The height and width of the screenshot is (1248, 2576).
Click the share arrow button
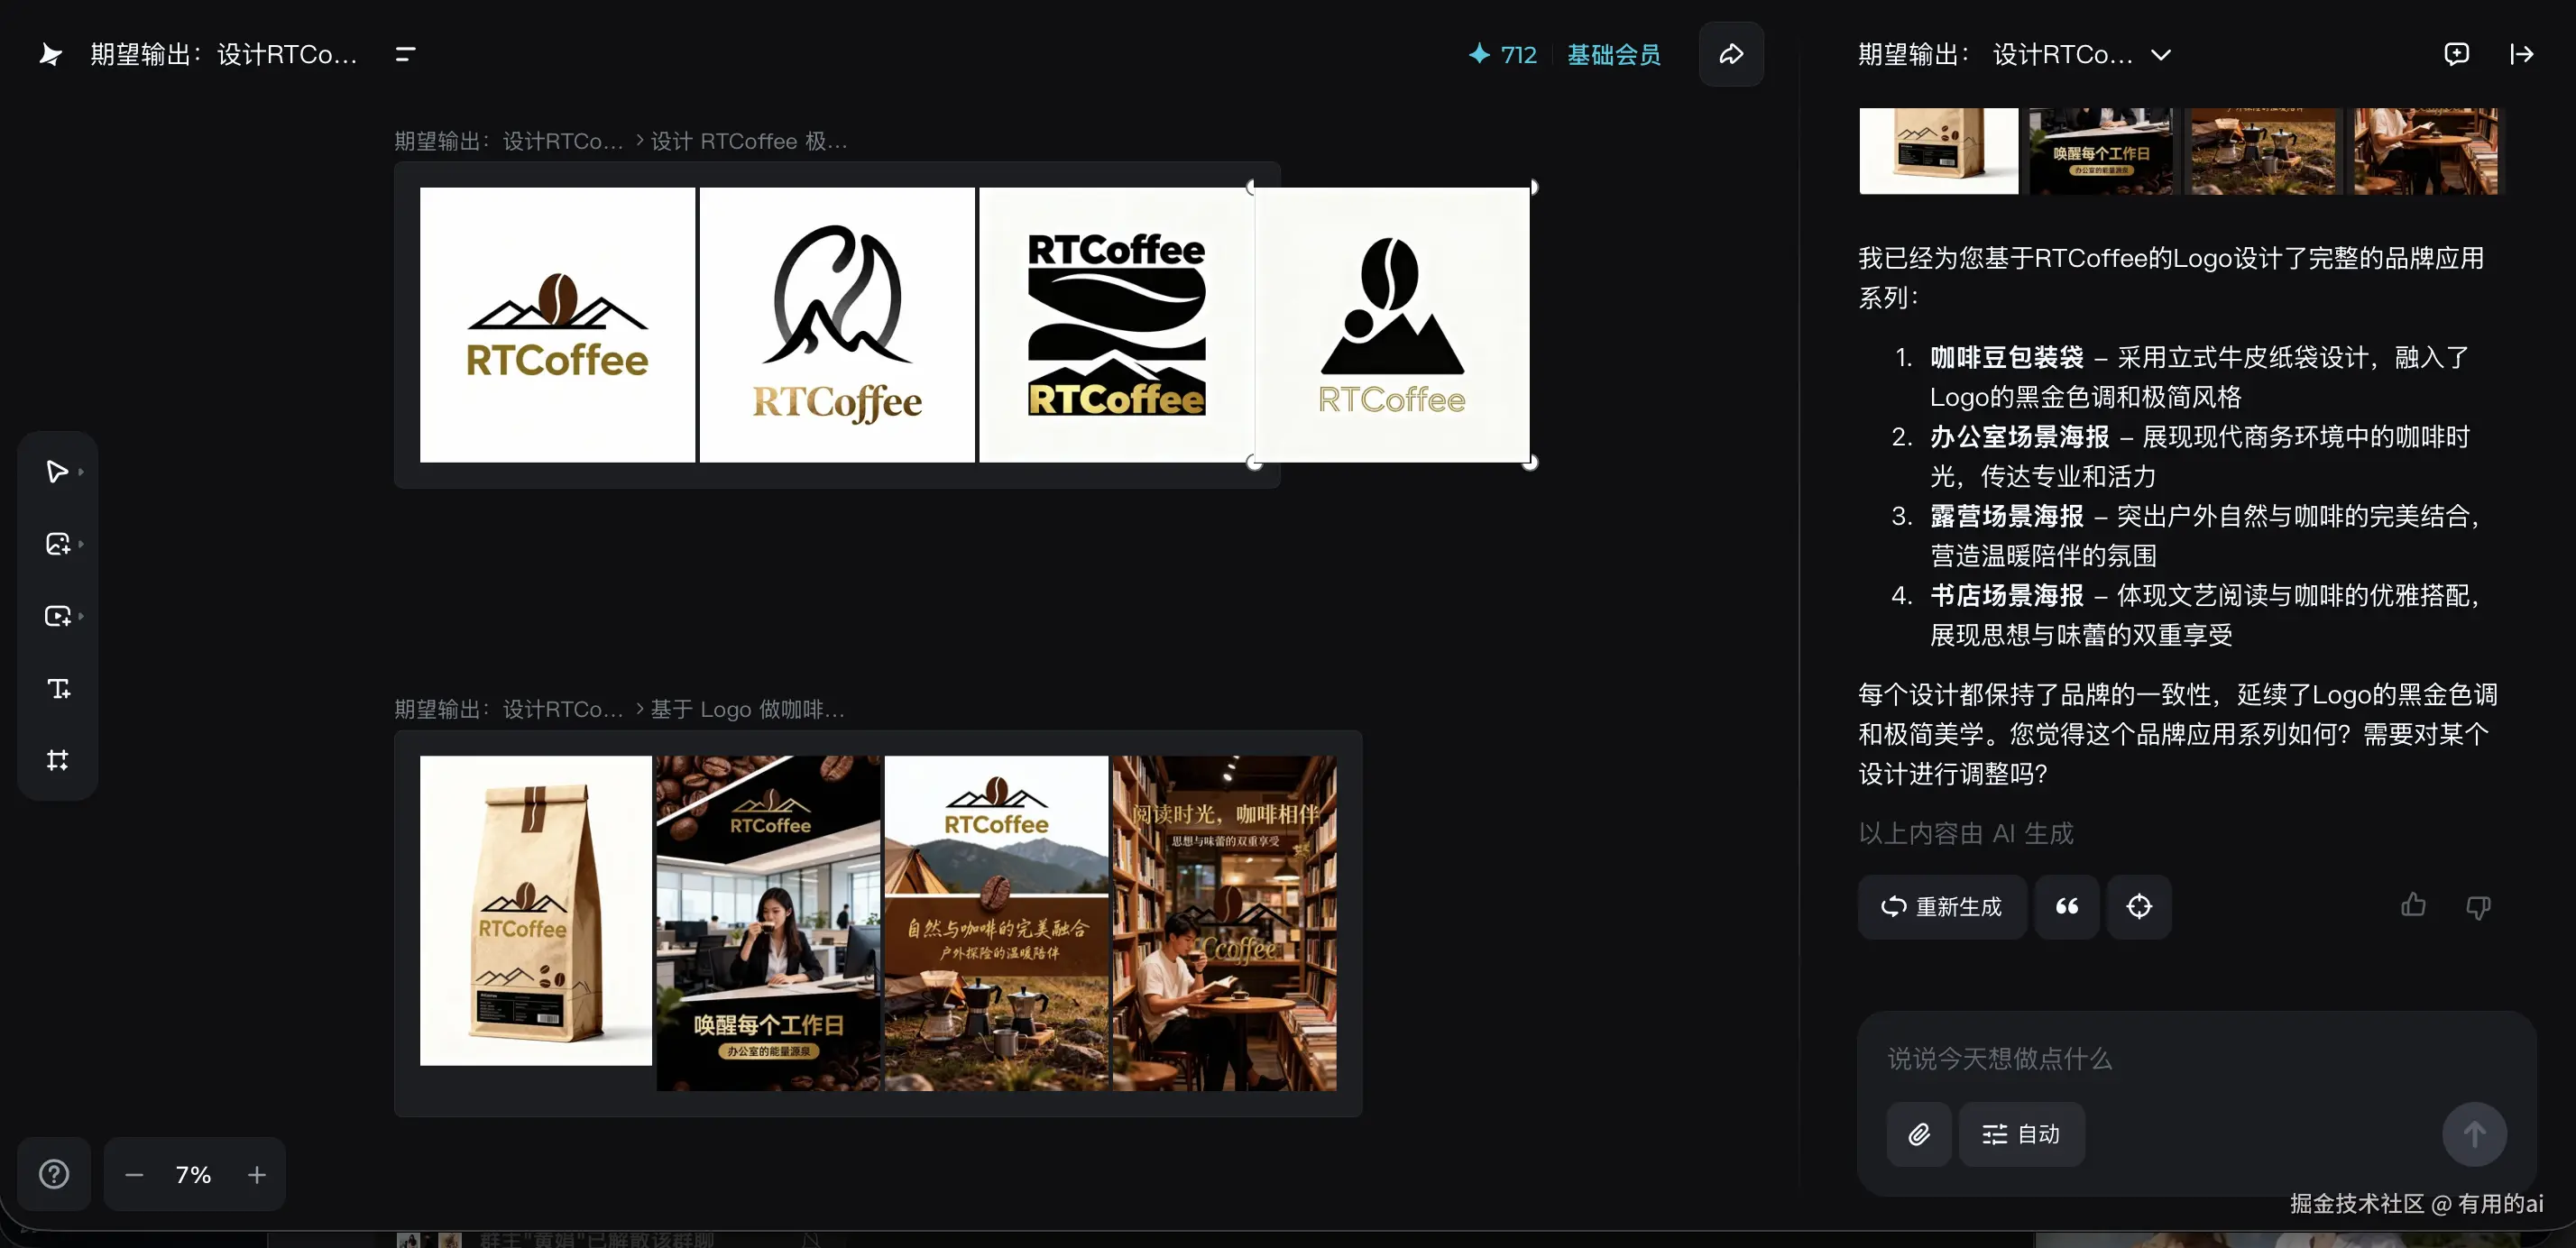click(1731, 54)
